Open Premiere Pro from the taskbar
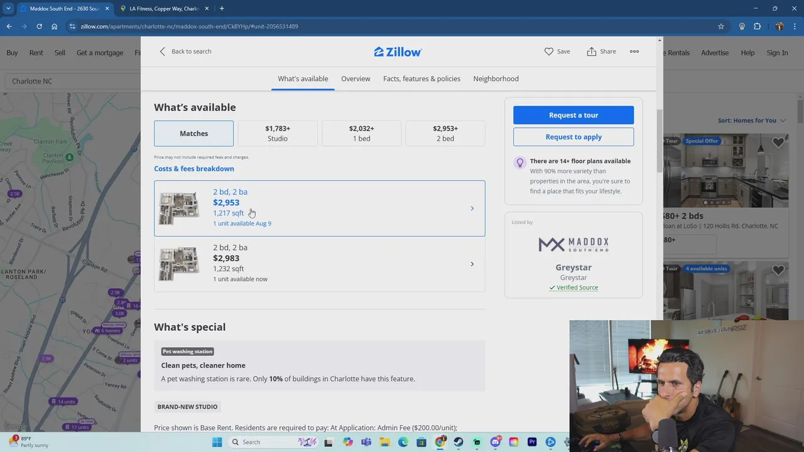 (x=532, y=442)
